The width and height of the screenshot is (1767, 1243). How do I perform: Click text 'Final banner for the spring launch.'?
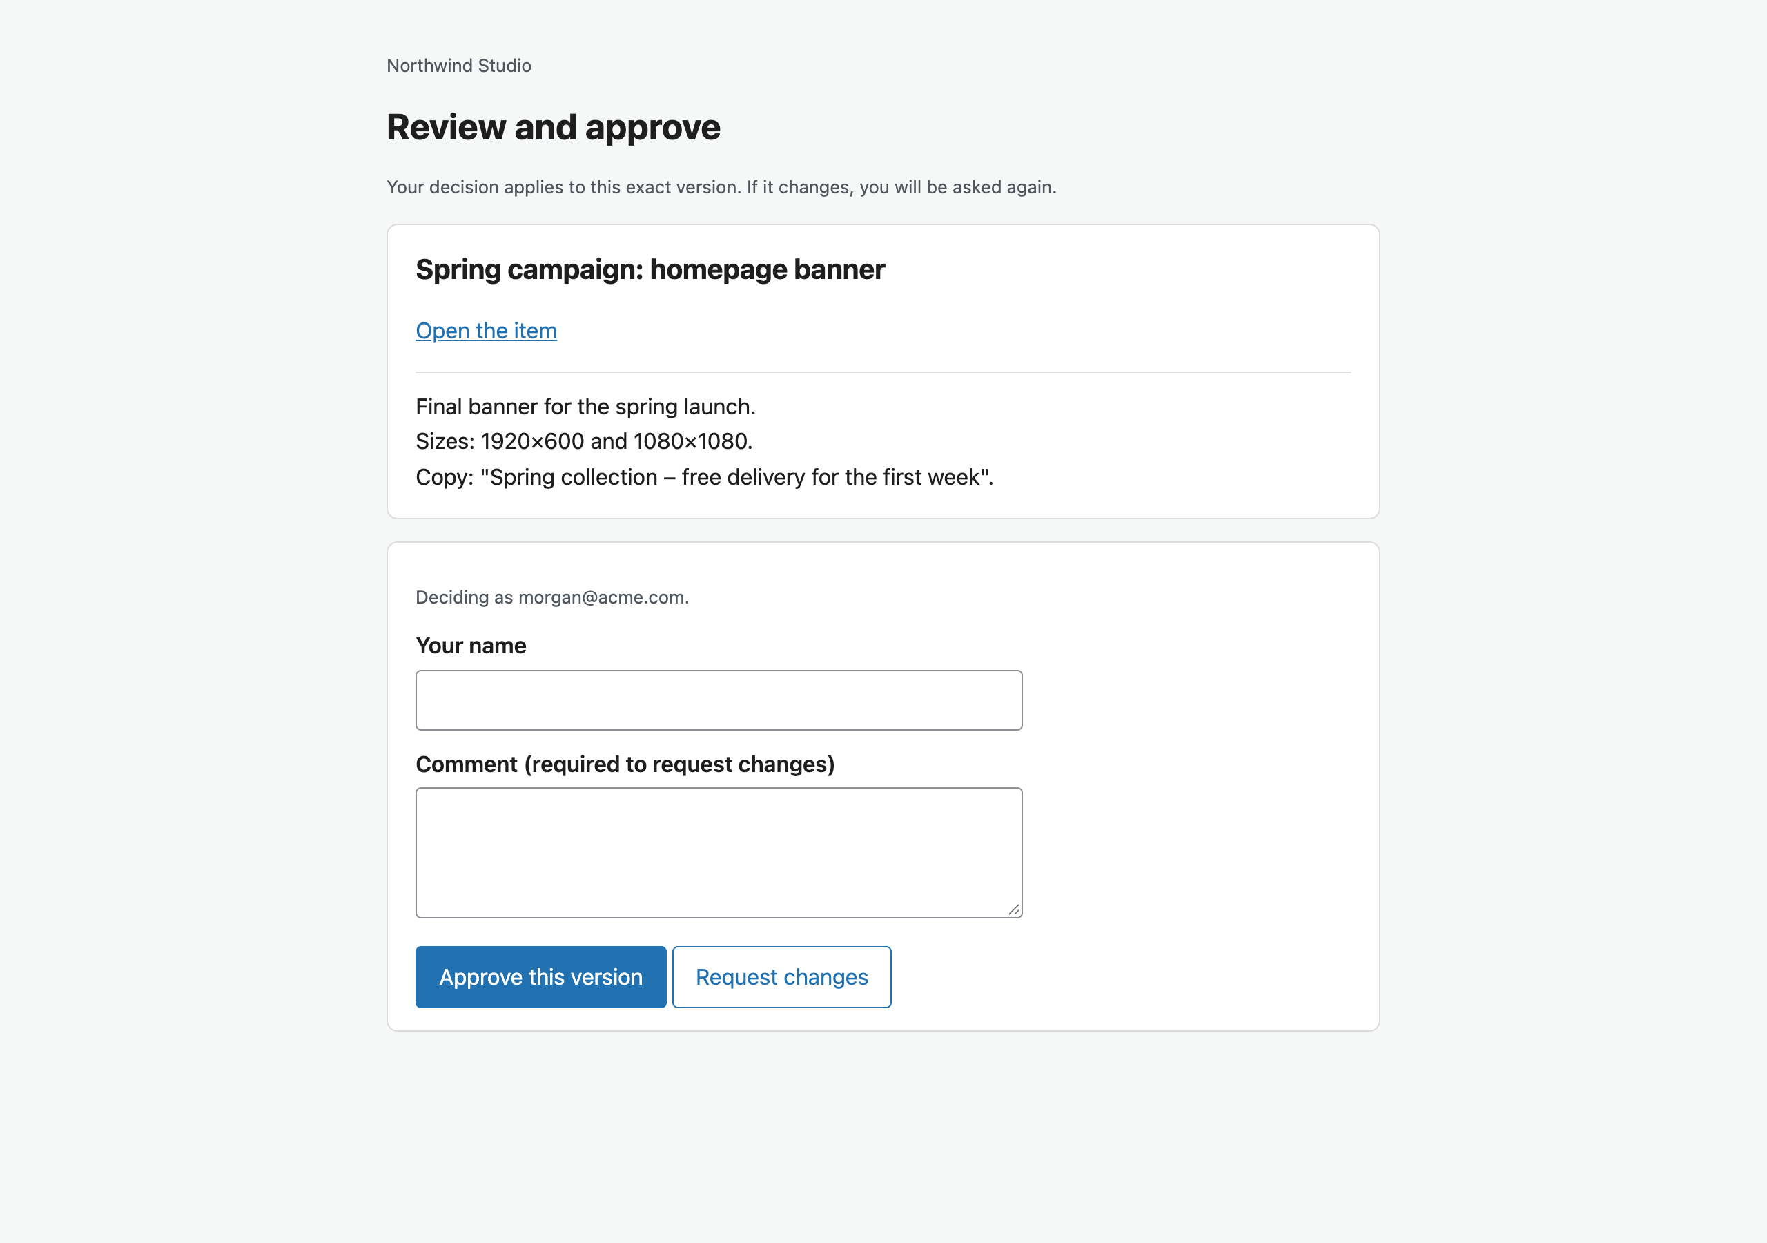tap(586, 407)
